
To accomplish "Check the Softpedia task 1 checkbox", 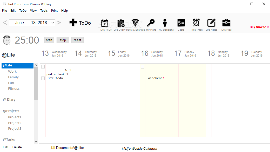I will 43,67.
